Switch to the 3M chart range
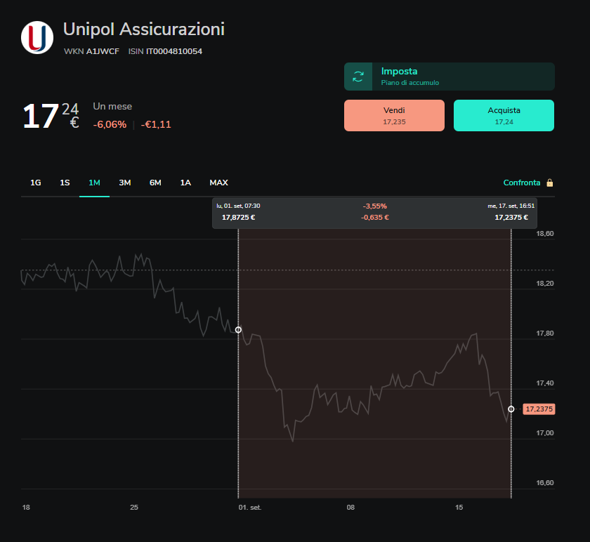Screen dimensions: 590x542 pos(125,183)
